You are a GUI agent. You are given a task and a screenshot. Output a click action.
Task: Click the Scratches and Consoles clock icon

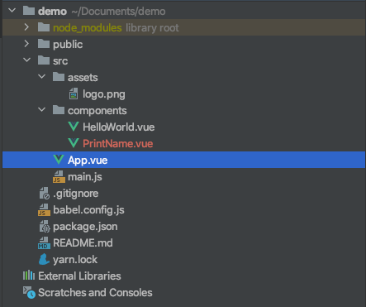pos(29,292)
